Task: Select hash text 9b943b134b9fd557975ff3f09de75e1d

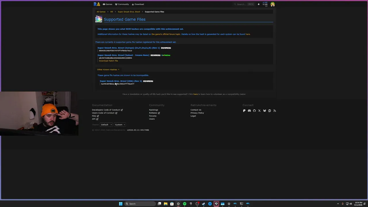Action: coord(115,51)
